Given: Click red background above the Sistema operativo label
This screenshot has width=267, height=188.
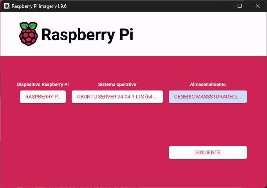Looking at the screenshot, I should tap(117, 69).
